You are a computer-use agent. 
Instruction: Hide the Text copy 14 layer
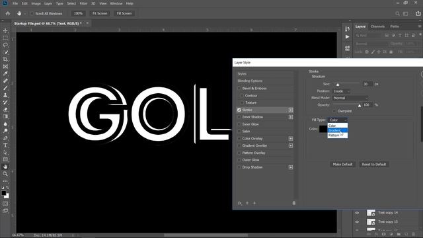[x=357, y=213]
